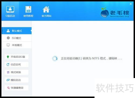Open the 使用教程 tutorial tab

click(x=28, y=12)
